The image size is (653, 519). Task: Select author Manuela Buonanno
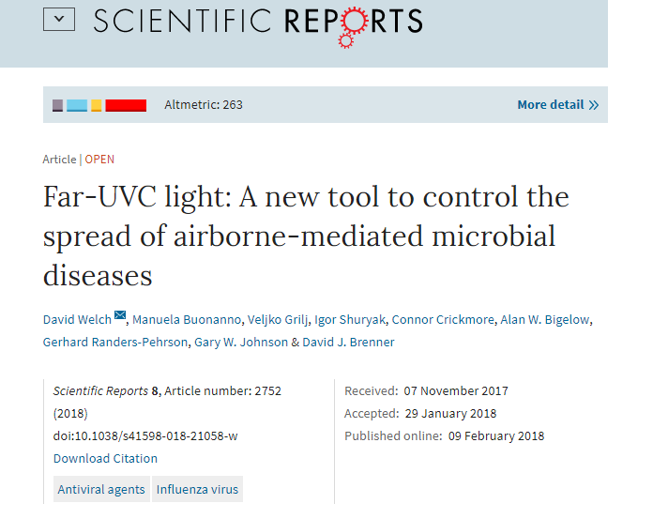point(187,319)
